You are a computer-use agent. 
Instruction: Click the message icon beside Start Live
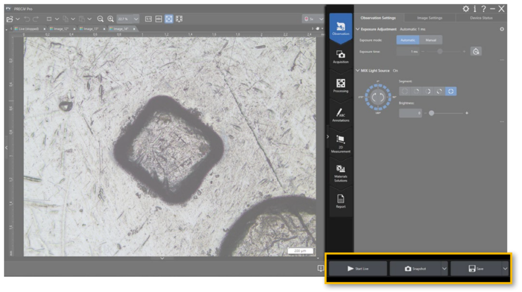(320, 268)
